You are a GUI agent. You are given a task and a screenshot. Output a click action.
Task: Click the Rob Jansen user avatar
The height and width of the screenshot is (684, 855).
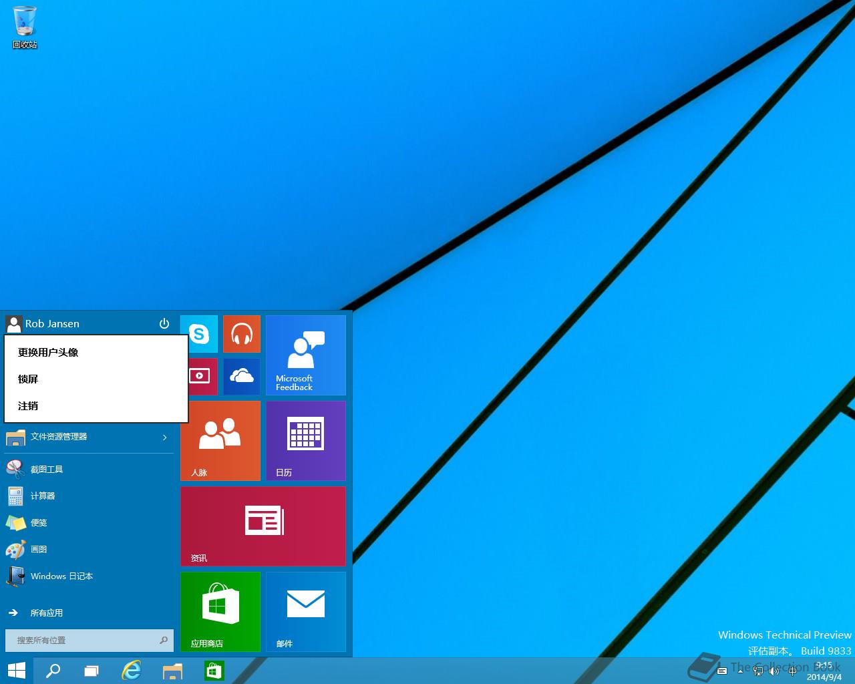click(13, 324)
